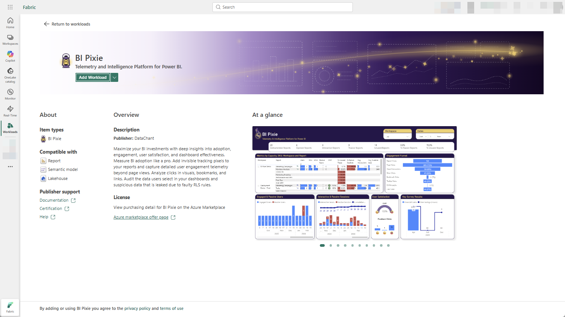Viewport: 565px width, 317px height.
Task: Click the magnifier icon in Search box
Action: pyautogui.click(x=218, y=7)
